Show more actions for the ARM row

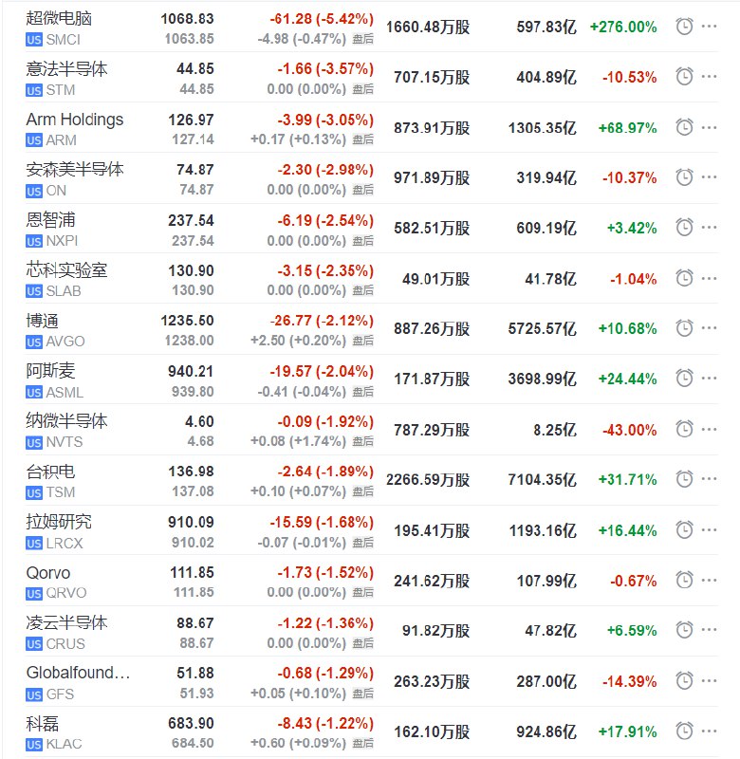pos(709,127)
